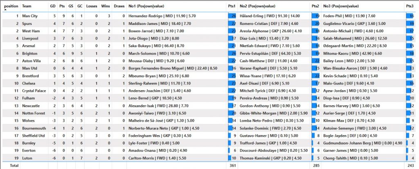The width and height of the screenshot is (419, 169).
Task: Sort by Losses column header
Action: 92,6
